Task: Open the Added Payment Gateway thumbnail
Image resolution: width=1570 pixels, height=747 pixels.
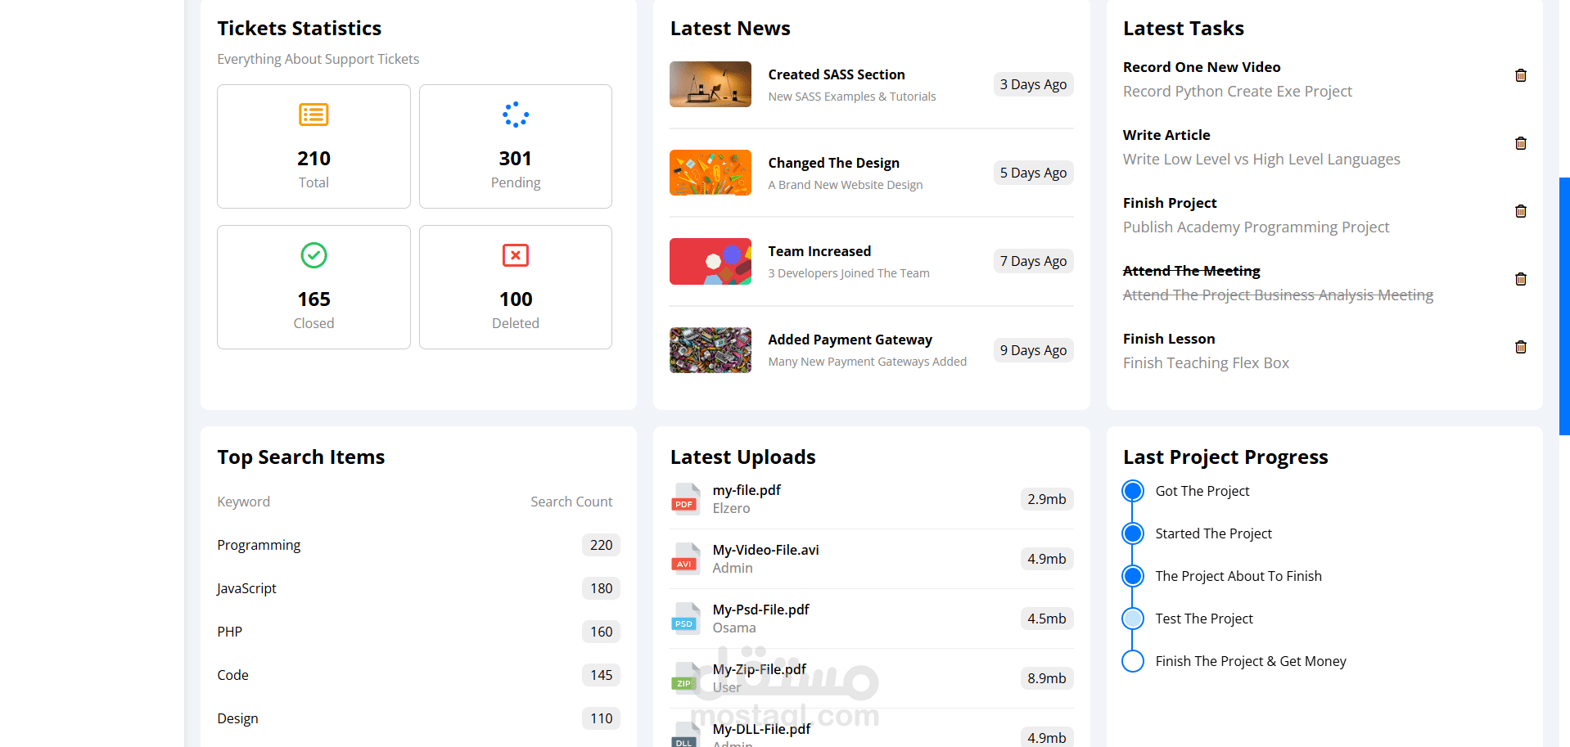Action: 711,350
